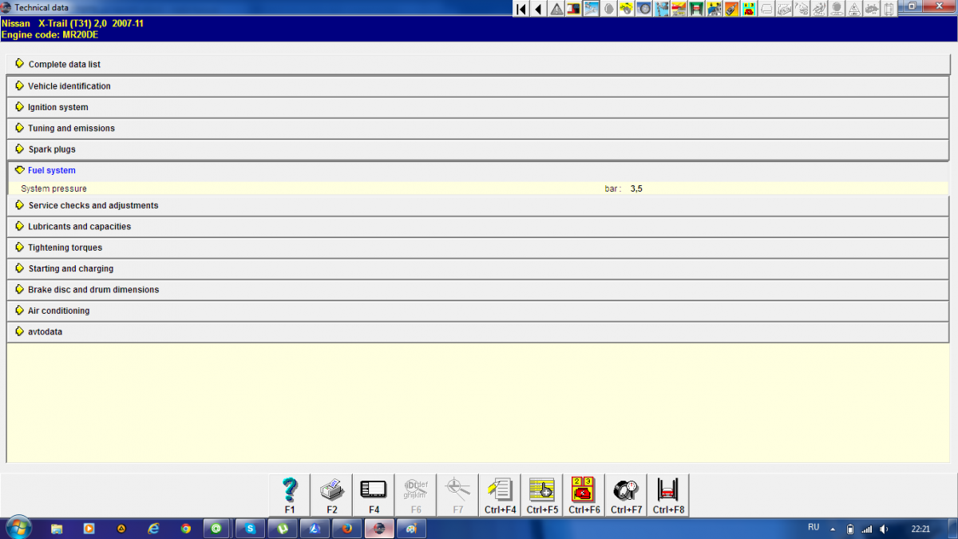Expand the Lubricants and capacities section
This screenshot has height=539, width=958.
pos(478,226)
